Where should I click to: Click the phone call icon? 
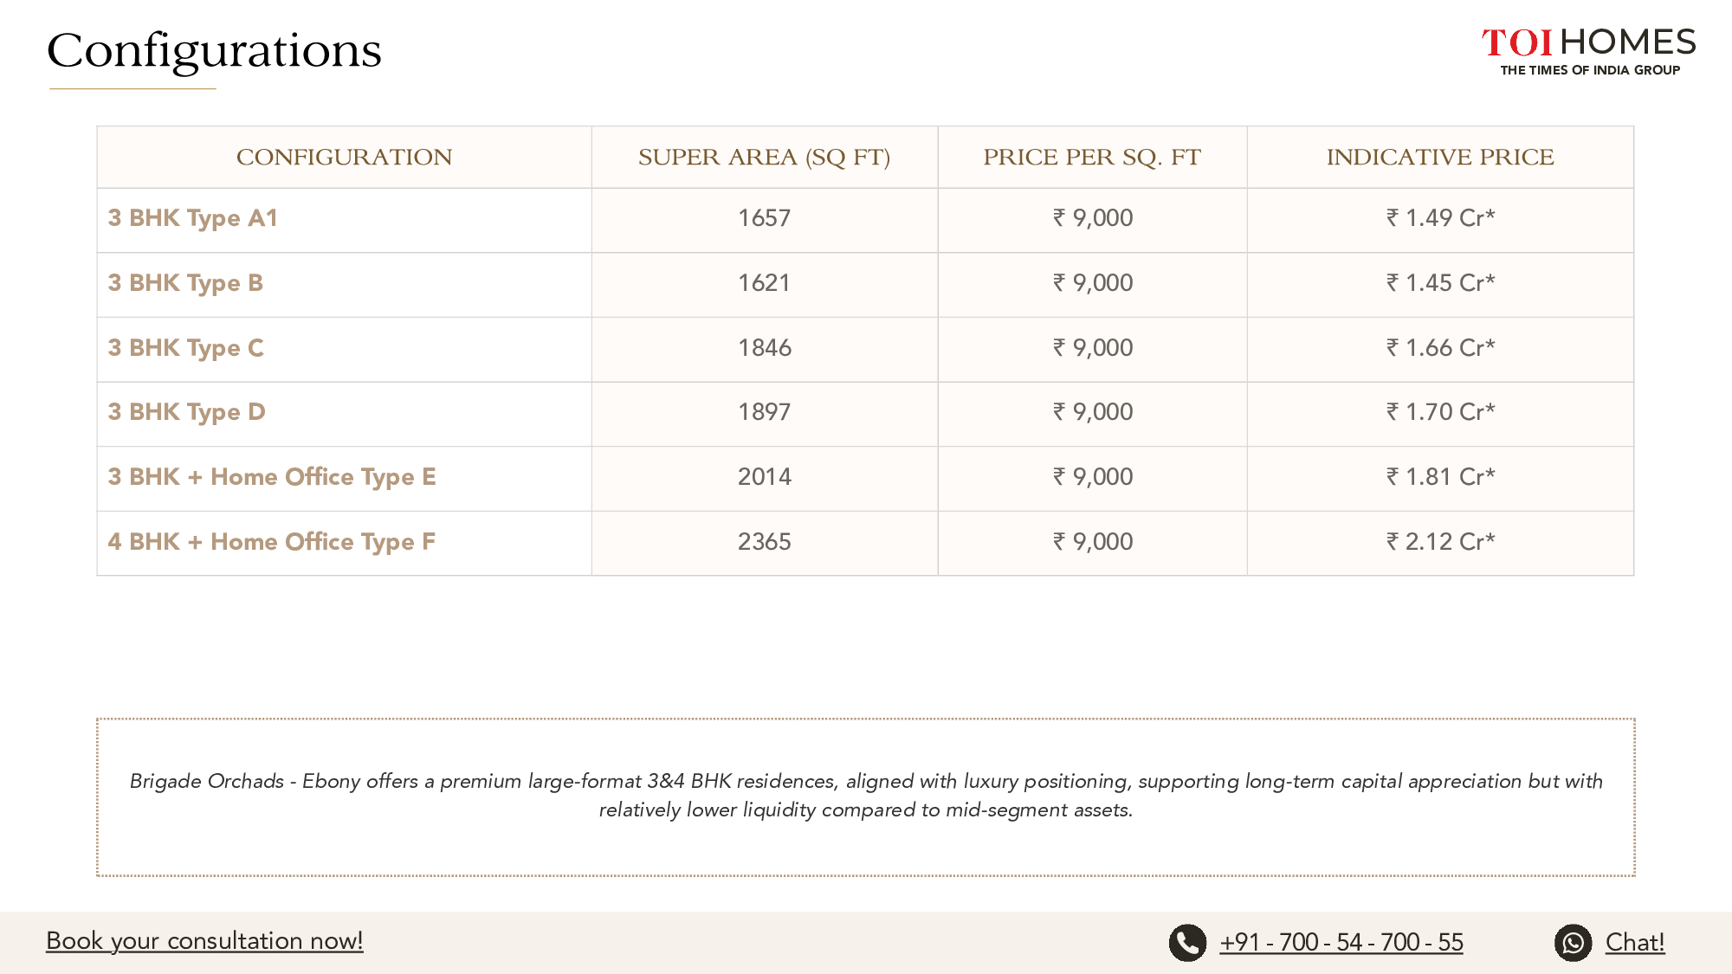(x=1187, y=943)
